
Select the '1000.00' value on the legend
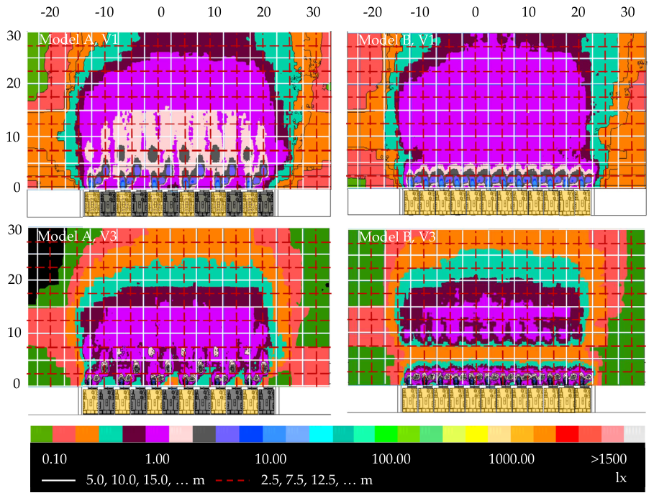512,458
